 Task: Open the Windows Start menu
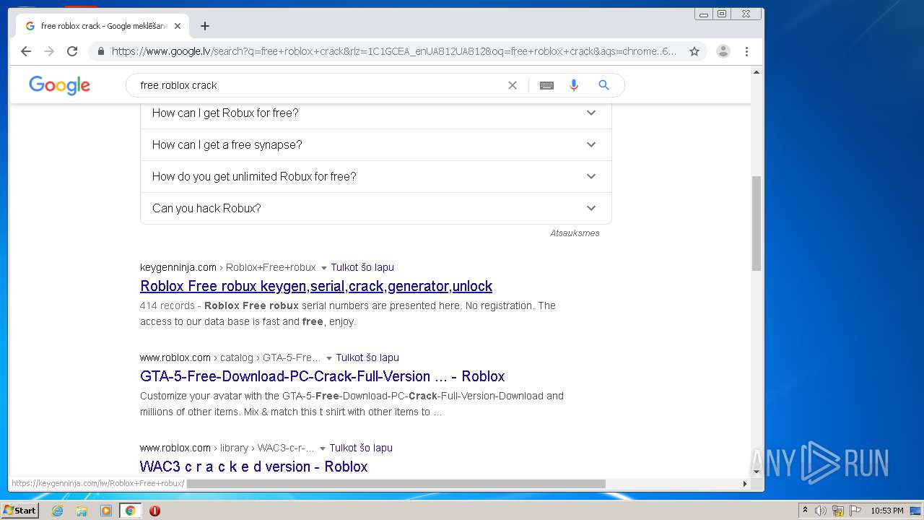coord(19,511)
